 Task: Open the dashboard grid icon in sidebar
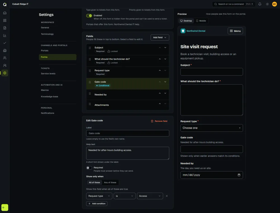tap(5, 20)
